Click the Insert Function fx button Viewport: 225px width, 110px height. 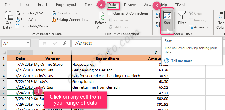pyautogui.click(x=65, y=43)
